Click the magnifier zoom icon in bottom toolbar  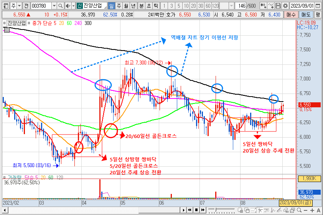click(x=299, y=210)
